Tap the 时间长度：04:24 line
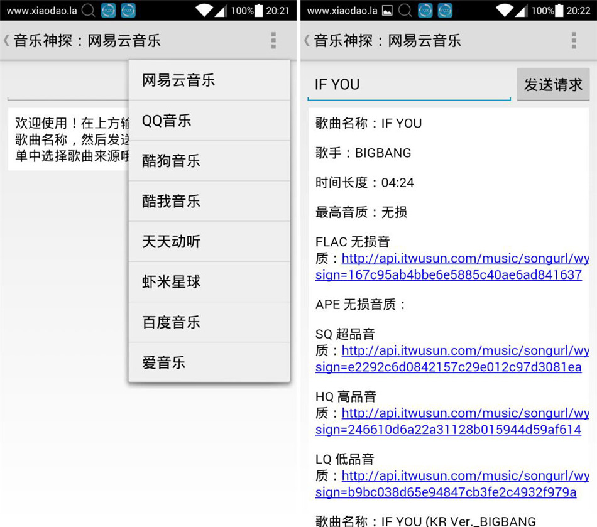The height and width of the screenshot is (527, 597). tap(364, 183)
